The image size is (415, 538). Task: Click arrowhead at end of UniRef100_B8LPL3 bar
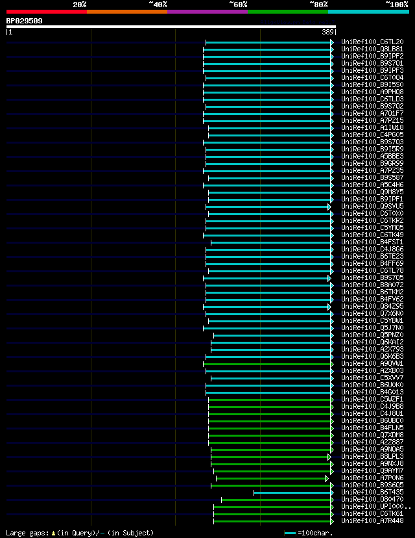pos(329,457)
